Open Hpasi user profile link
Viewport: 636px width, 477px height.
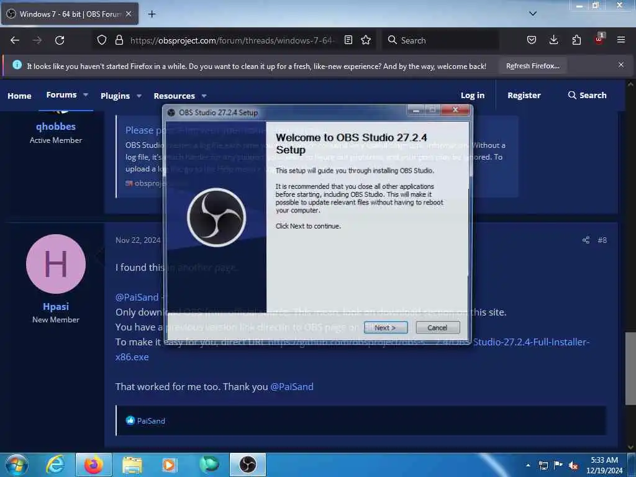click(x=56, y=307)
